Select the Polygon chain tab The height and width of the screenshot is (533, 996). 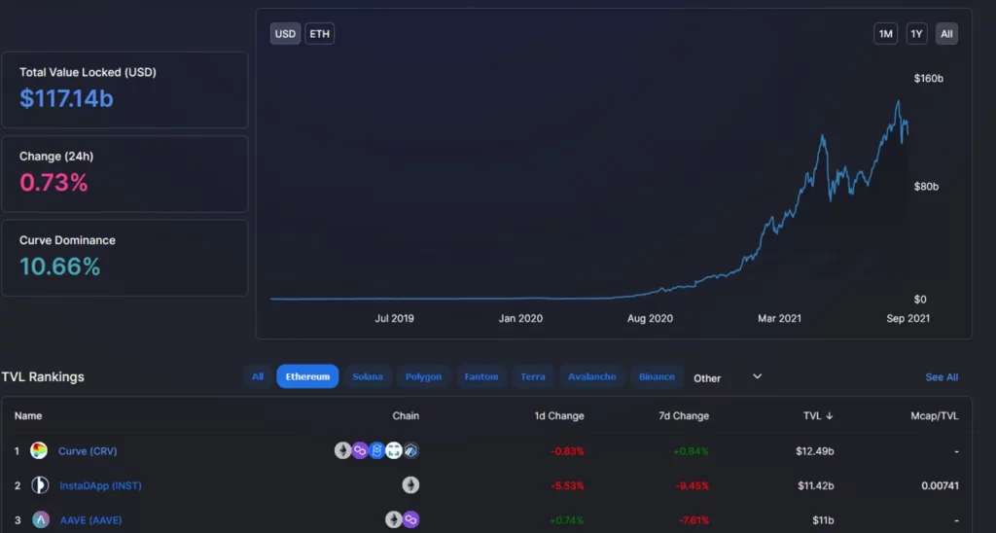(x=423, y=376)
